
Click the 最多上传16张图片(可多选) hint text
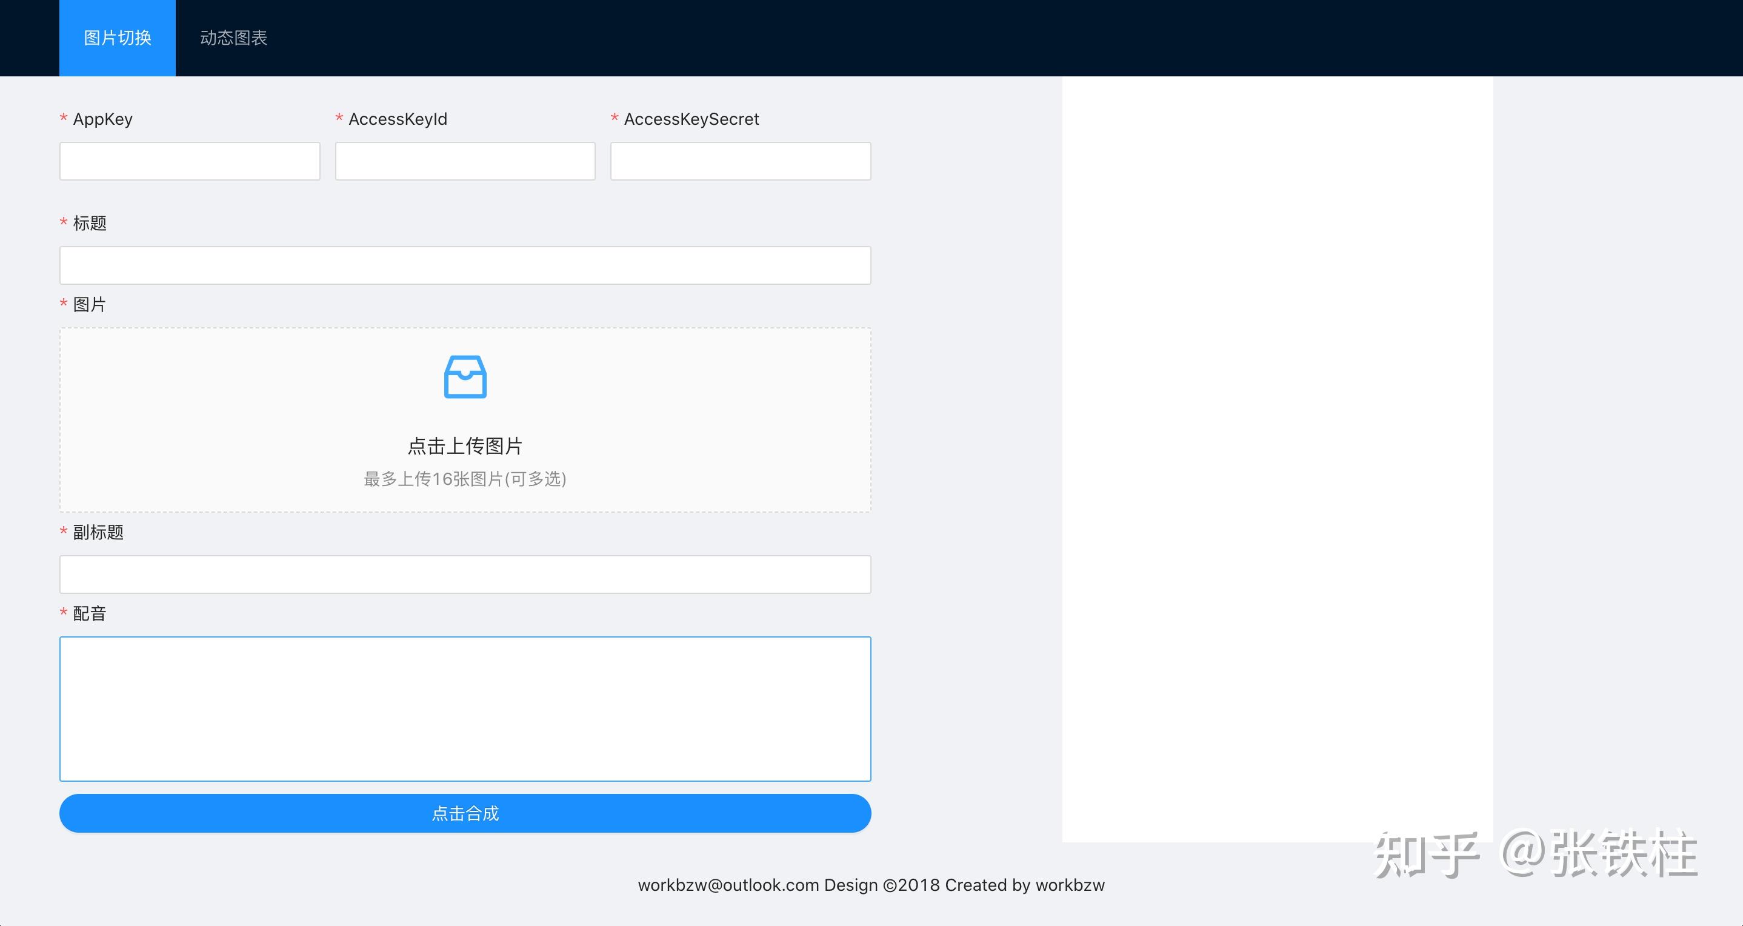click(x=465, y=479)
